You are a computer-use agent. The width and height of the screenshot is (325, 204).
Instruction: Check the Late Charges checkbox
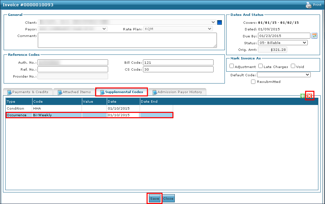point(261,66)
